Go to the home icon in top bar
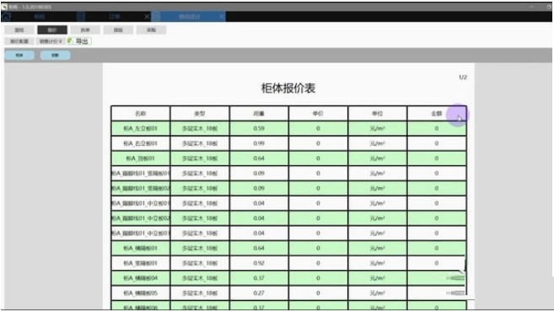This screenshot has width=554, height=312. (7, 17)
